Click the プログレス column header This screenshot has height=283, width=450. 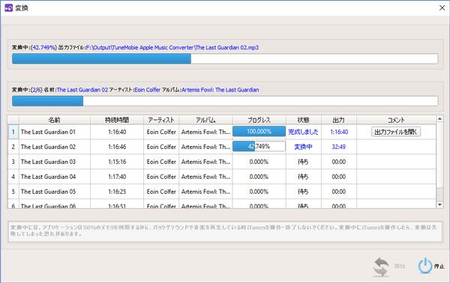pyautogui.click(x=259, y=120)
